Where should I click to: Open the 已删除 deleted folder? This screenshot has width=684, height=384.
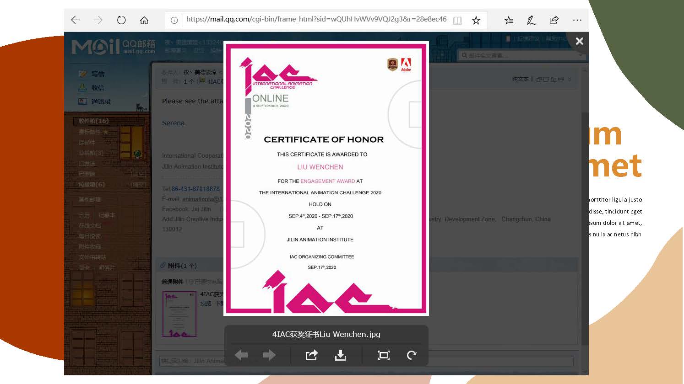[87, 174]
